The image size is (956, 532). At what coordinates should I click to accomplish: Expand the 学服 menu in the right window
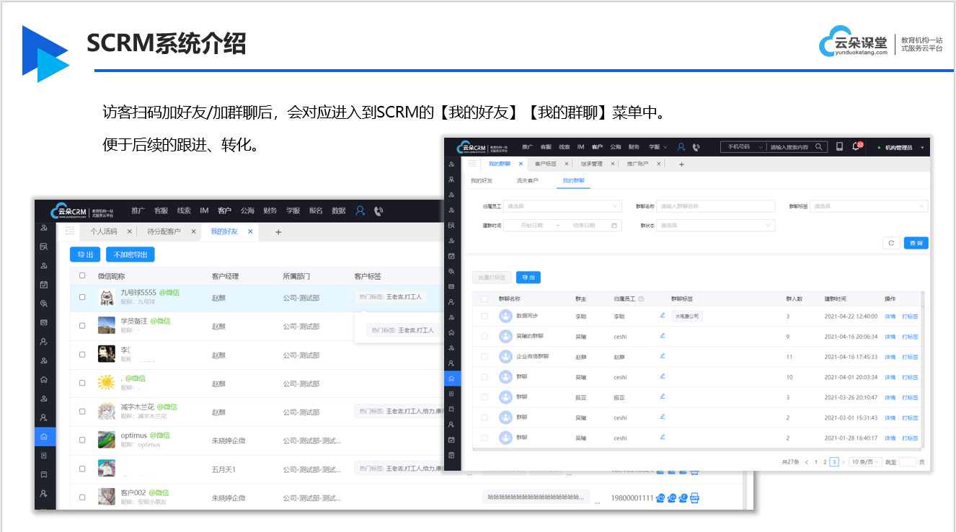point(658,146)
